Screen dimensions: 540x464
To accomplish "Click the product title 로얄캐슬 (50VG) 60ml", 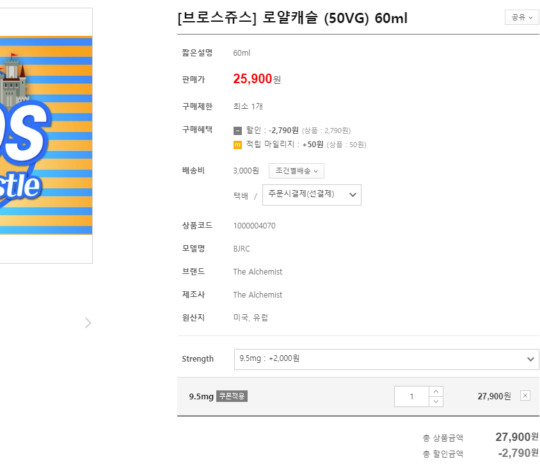I will (292, 18).
